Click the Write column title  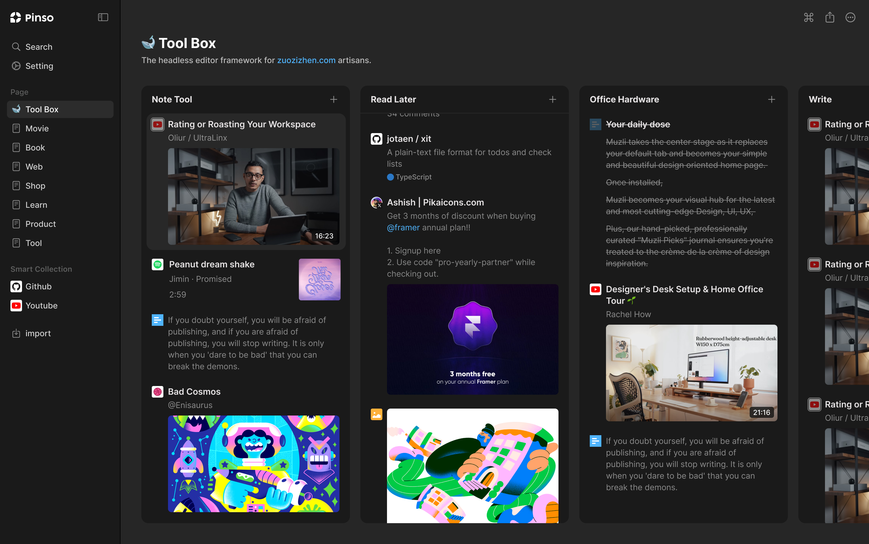820,99
